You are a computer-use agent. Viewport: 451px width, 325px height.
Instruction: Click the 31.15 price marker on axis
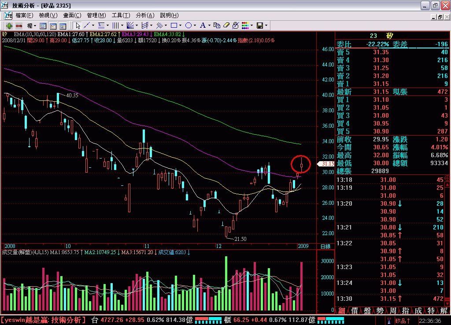pos(326,164)
